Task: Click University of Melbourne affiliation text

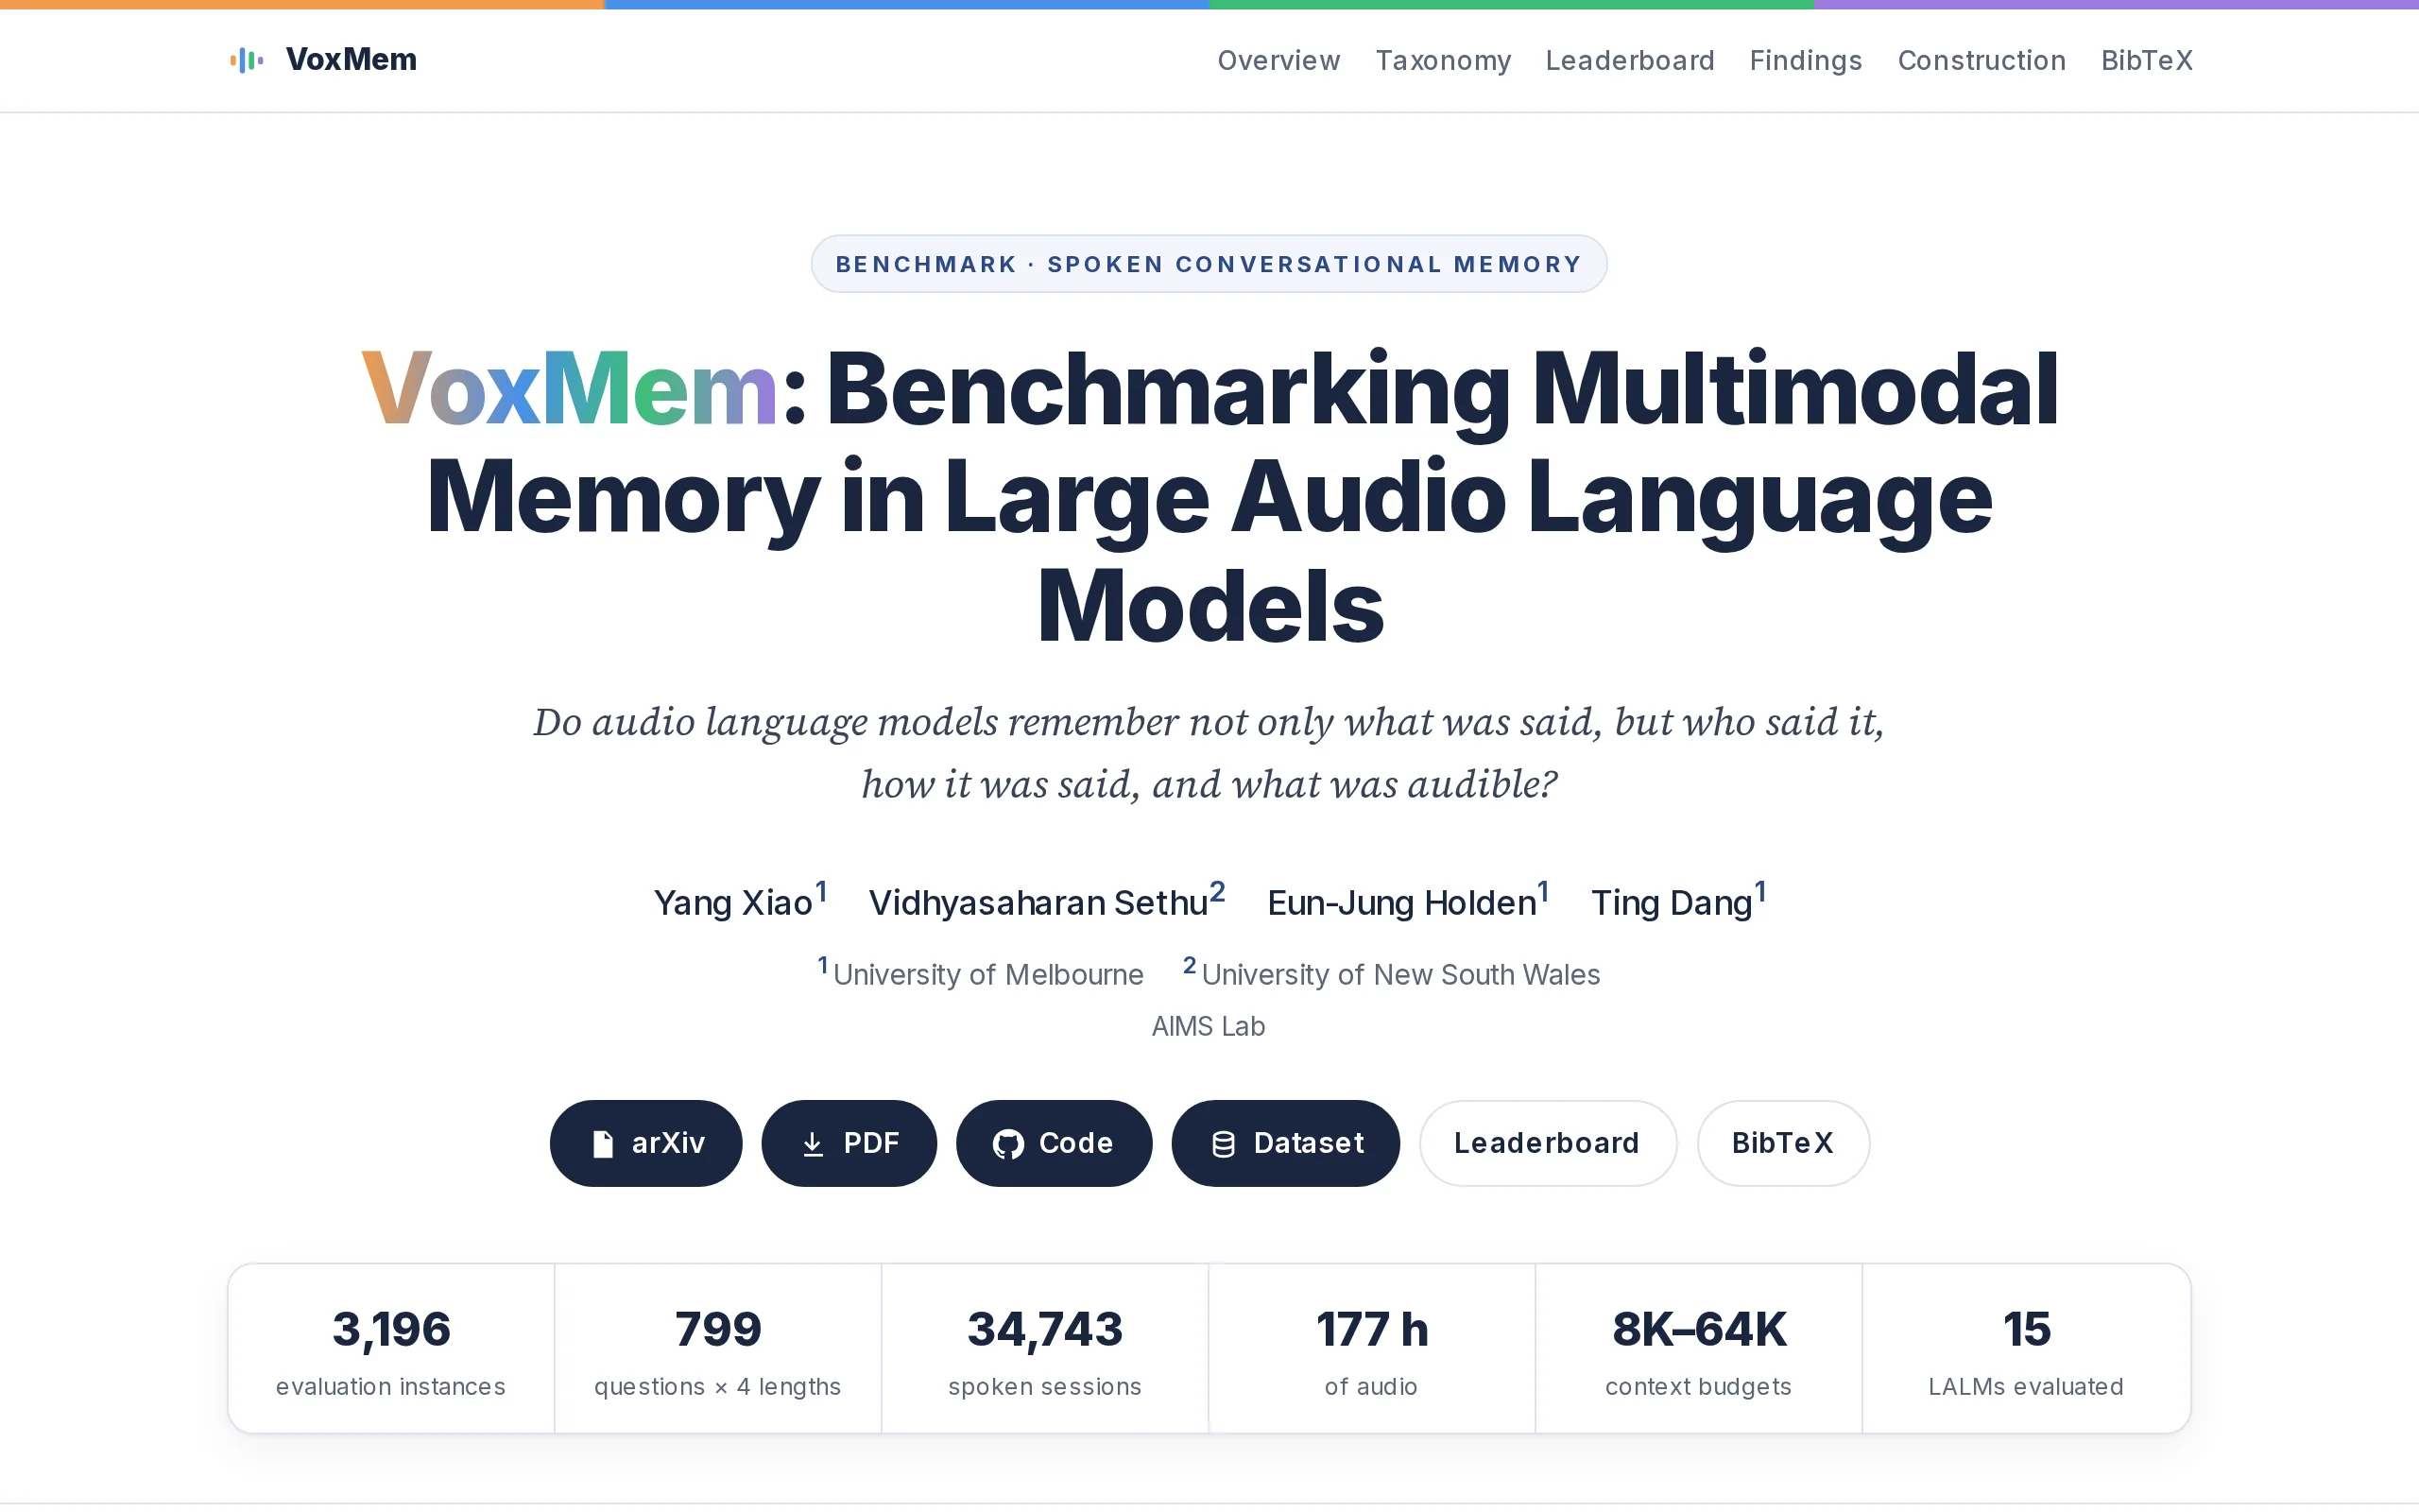Action: 987,975
